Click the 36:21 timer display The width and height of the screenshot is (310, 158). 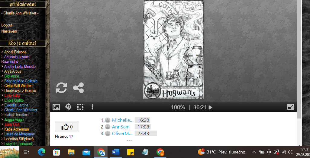pos(200,107)
